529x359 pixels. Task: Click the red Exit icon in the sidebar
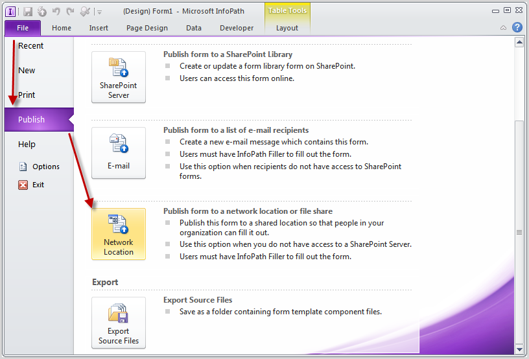pos(23,185)
